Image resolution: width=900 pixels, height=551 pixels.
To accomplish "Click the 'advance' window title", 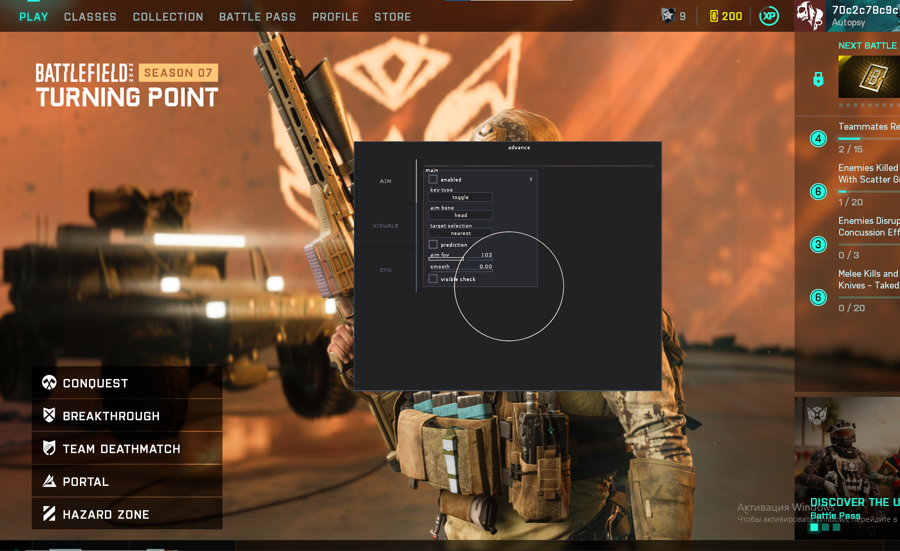I will 519,148.
